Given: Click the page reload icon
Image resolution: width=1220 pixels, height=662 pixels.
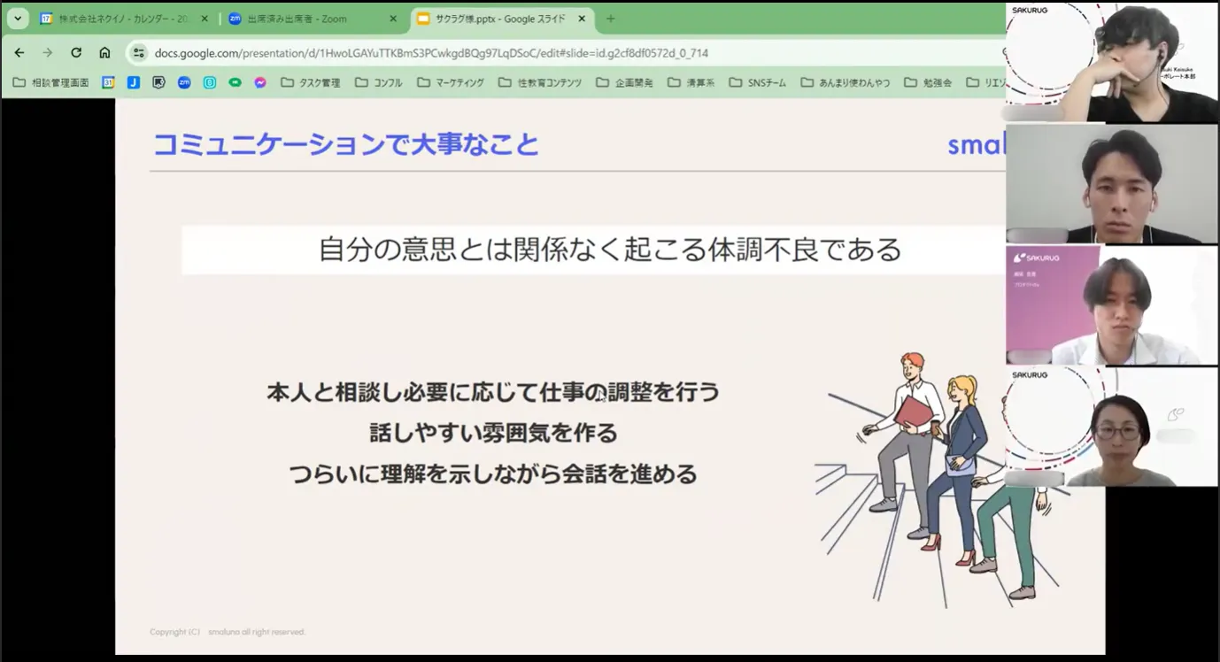Looking at the screenshot, I should click(76, 53).
